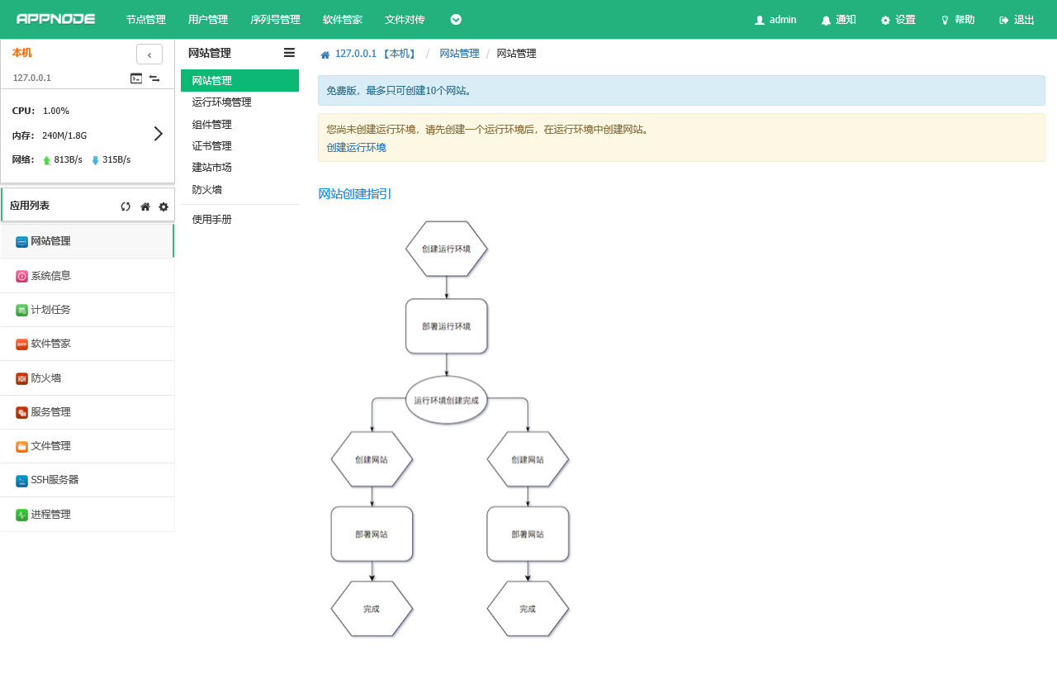Viewport: 1057px width, 679px height.
Task: Click the APPNODE logo
Action: 55,19
